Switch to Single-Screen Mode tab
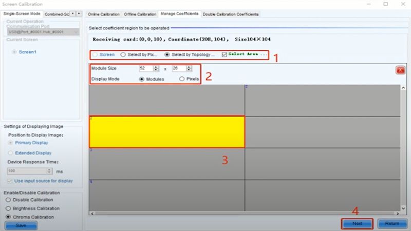The image size is (411, 231). 22,14
